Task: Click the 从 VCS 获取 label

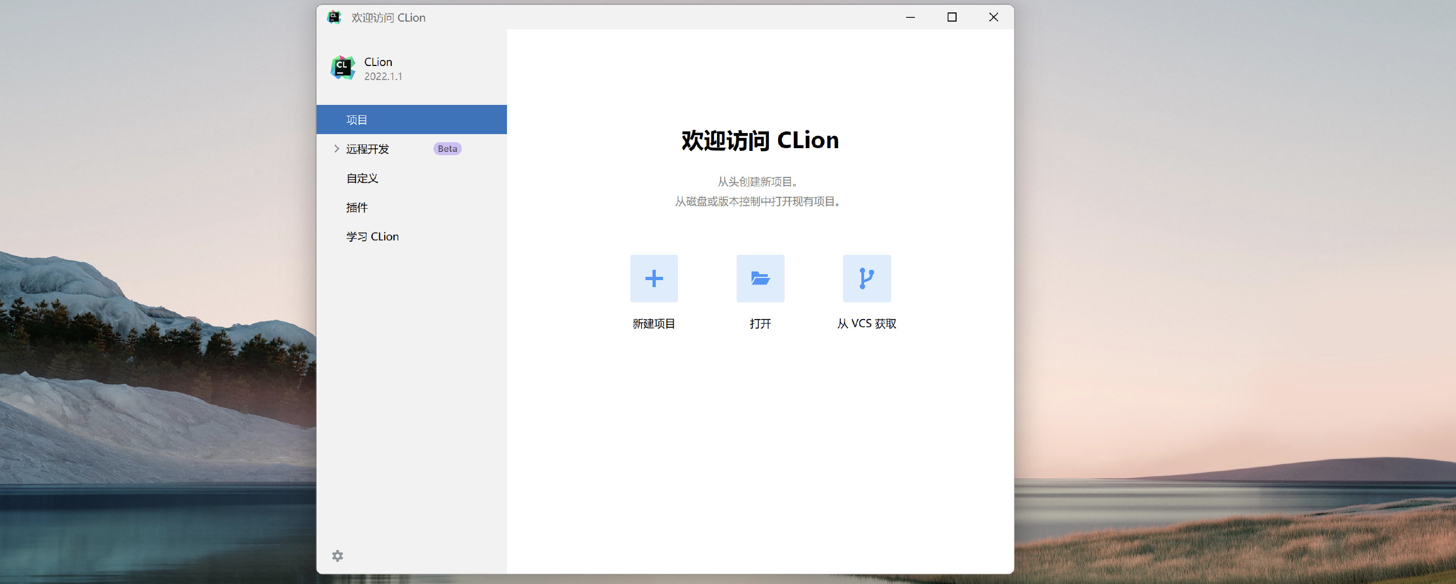Action: coord(866,323)
